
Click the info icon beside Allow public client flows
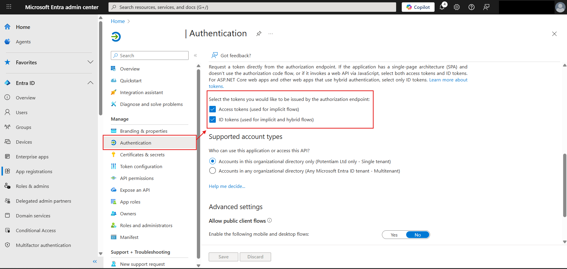point(269,220)
